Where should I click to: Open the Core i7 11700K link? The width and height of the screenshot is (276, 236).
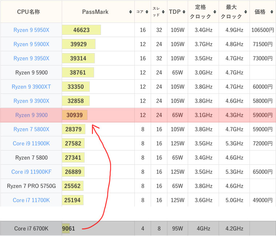31,200
